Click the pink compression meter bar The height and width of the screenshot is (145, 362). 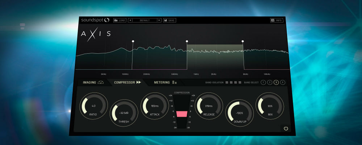point(182,114)
